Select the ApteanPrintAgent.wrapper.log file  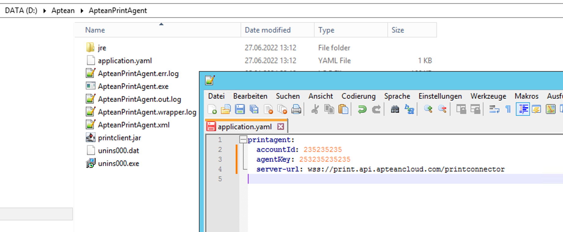tap(147, 112)
